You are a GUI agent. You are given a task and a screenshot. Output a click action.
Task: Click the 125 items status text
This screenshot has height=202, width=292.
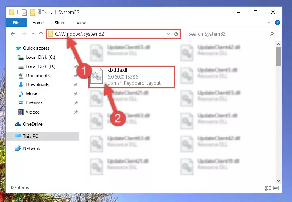(x=20, y=188)
